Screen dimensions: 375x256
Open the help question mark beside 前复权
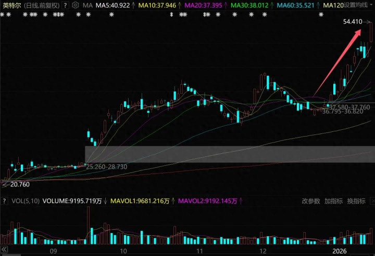[x=65, y=5]
